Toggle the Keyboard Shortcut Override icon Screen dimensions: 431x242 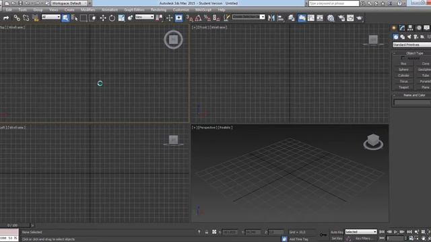[178, 18]
